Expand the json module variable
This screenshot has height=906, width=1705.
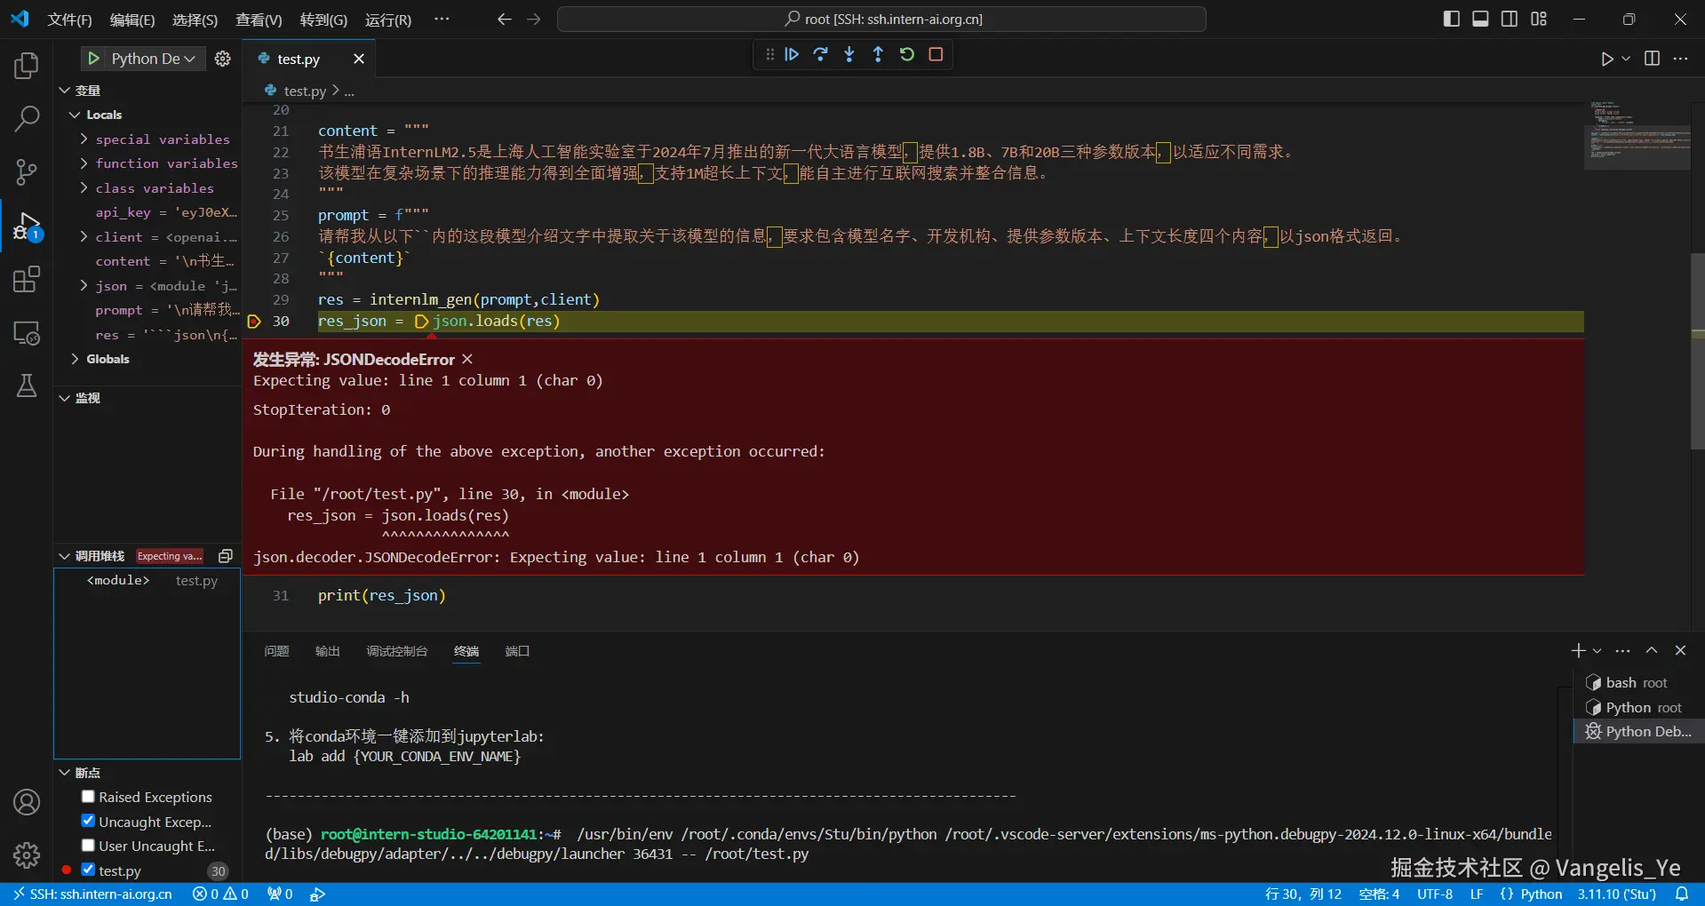84,286
